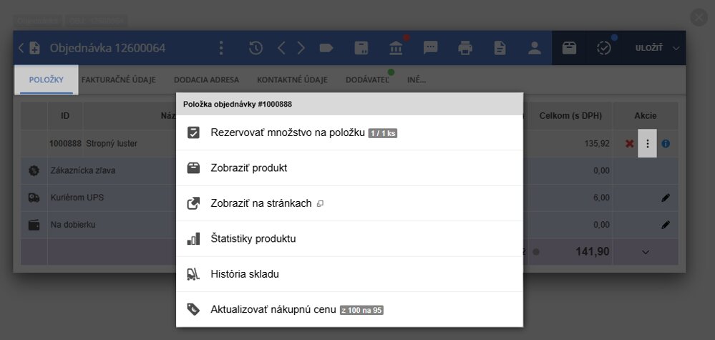Screen dimensions: 715x340
Task: Click the Stropný luster product name
Action: pyautogui.click(x=112, y=144)
